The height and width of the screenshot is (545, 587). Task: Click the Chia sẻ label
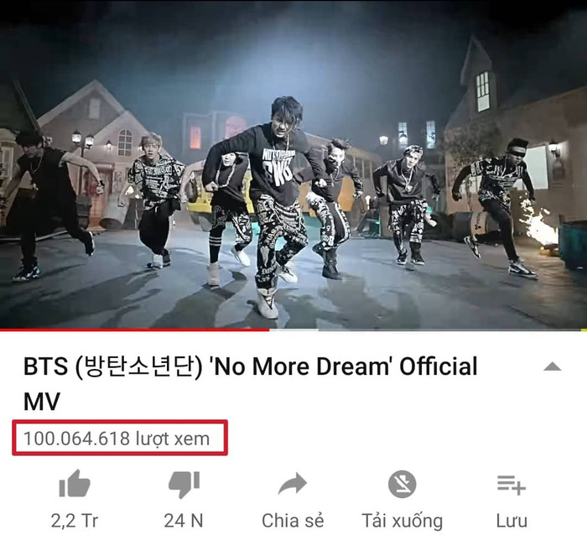[293, 521]
